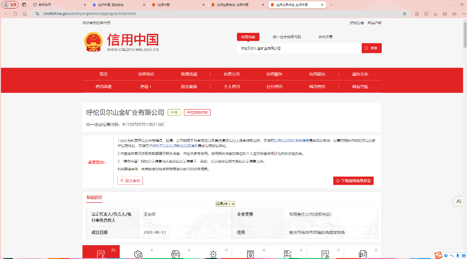Go to browser home page icon
This screenshot has height=259, width=467.
point(25,14)
